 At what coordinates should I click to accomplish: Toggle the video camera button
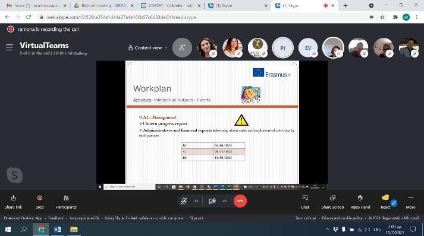pos(212,201)
